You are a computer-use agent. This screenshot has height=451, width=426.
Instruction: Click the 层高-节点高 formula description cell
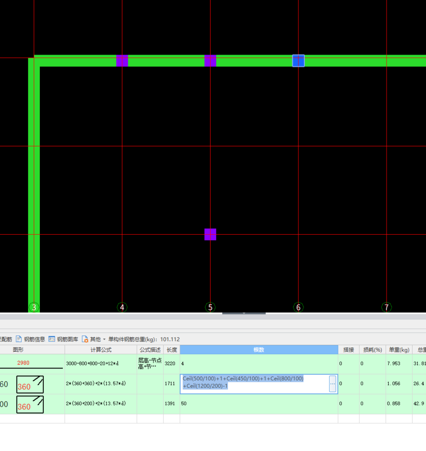click(150, 364)
